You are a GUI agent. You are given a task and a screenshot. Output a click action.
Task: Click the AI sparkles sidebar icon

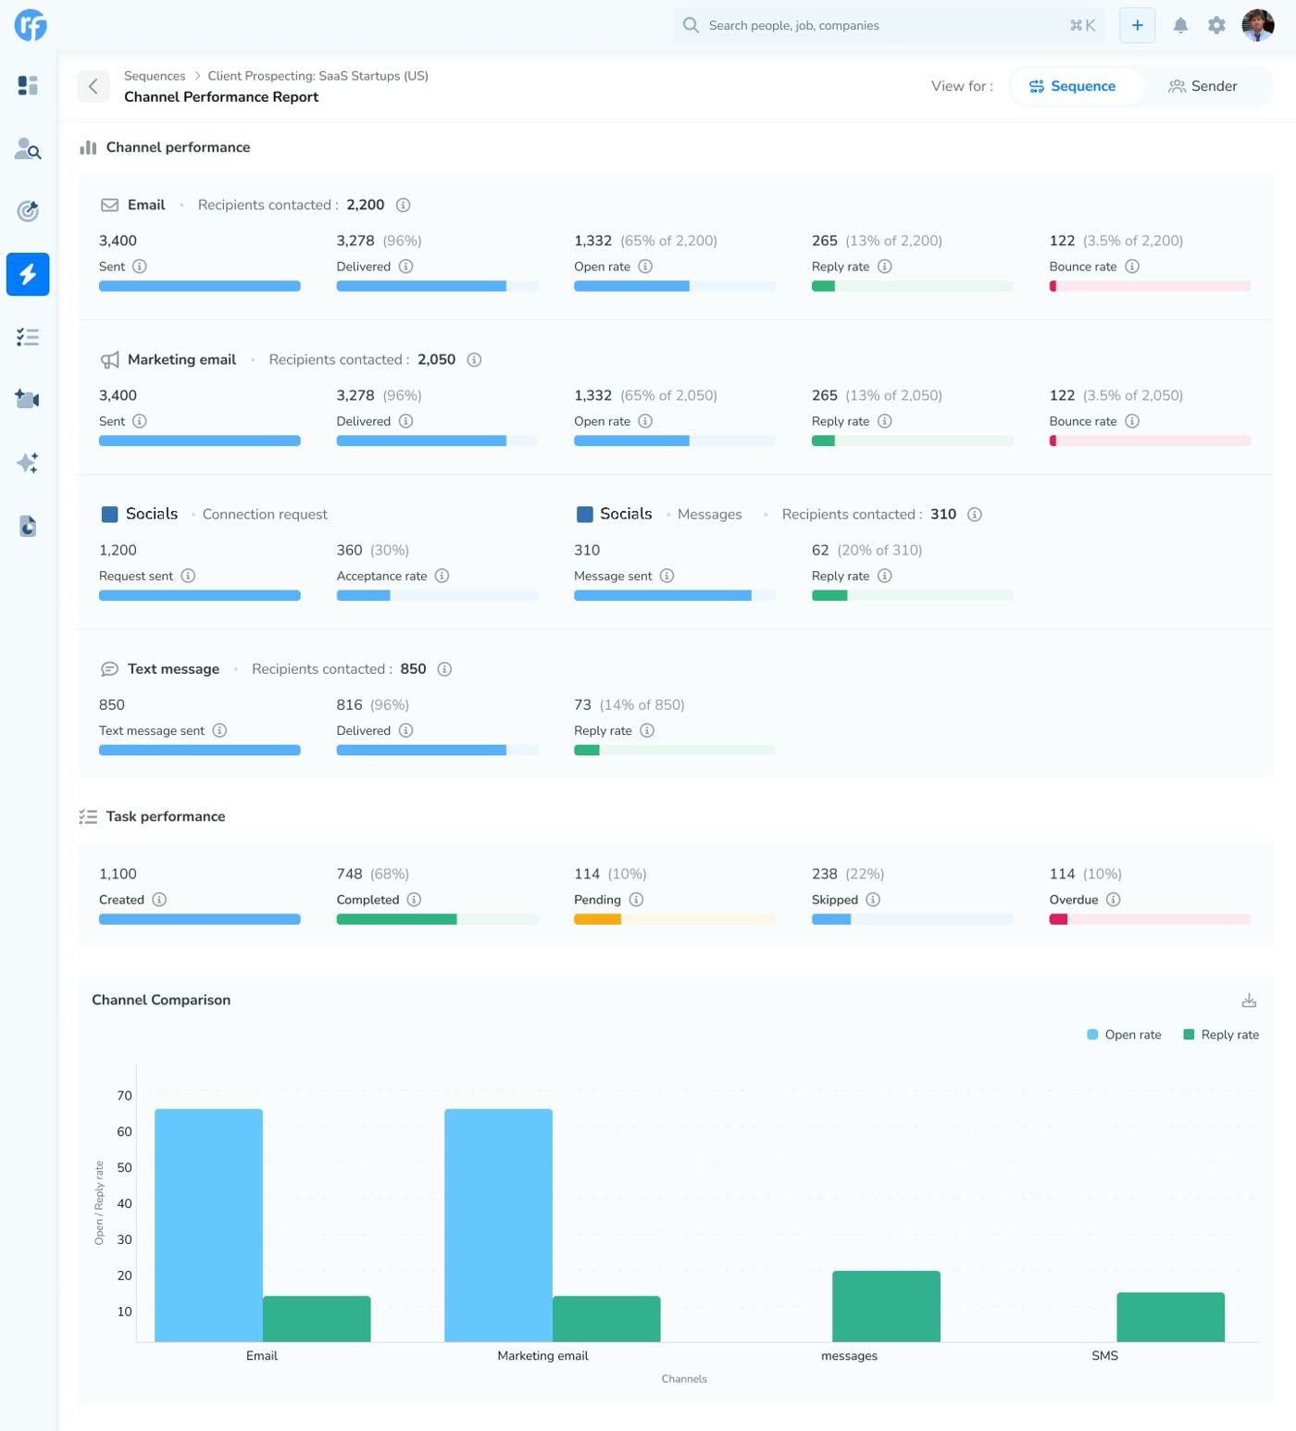point(28,463)
